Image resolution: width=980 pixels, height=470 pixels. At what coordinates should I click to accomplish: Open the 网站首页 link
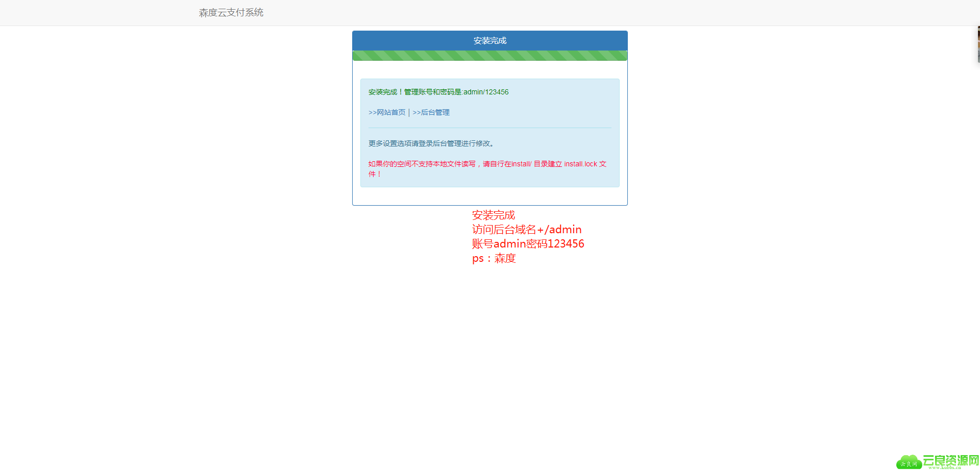387,112
